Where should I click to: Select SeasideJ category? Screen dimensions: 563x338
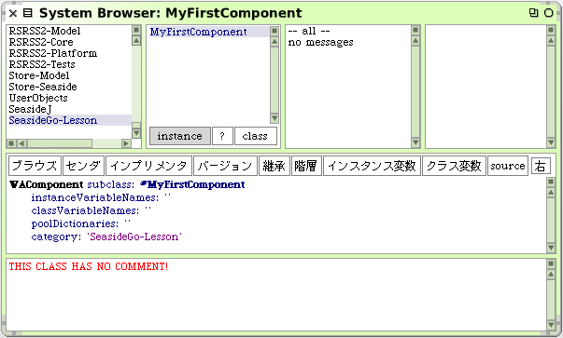coord(30,109)
